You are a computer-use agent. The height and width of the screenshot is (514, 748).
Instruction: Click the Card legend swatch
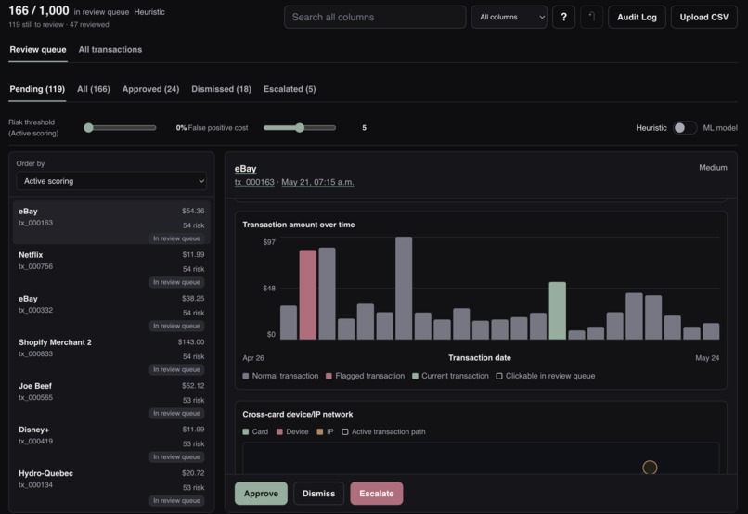click(x=246, y=431)
